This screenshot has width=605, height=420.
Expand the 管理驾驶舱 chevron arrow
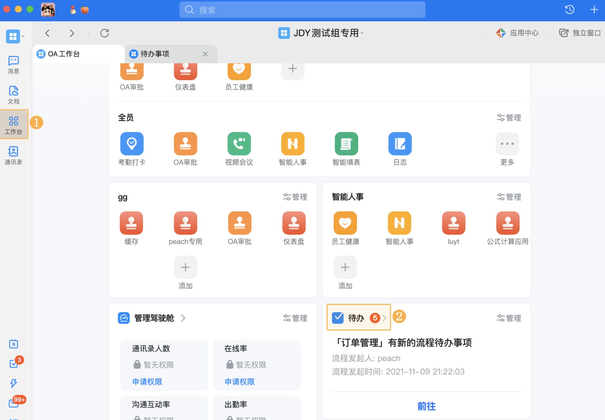tap(183, 318)
